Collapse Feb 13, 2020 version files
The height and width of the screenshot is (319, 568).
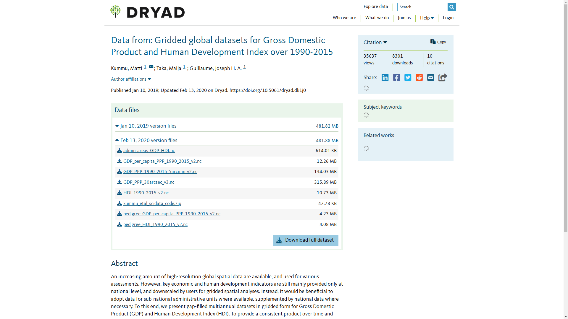[x=146, y=141]
